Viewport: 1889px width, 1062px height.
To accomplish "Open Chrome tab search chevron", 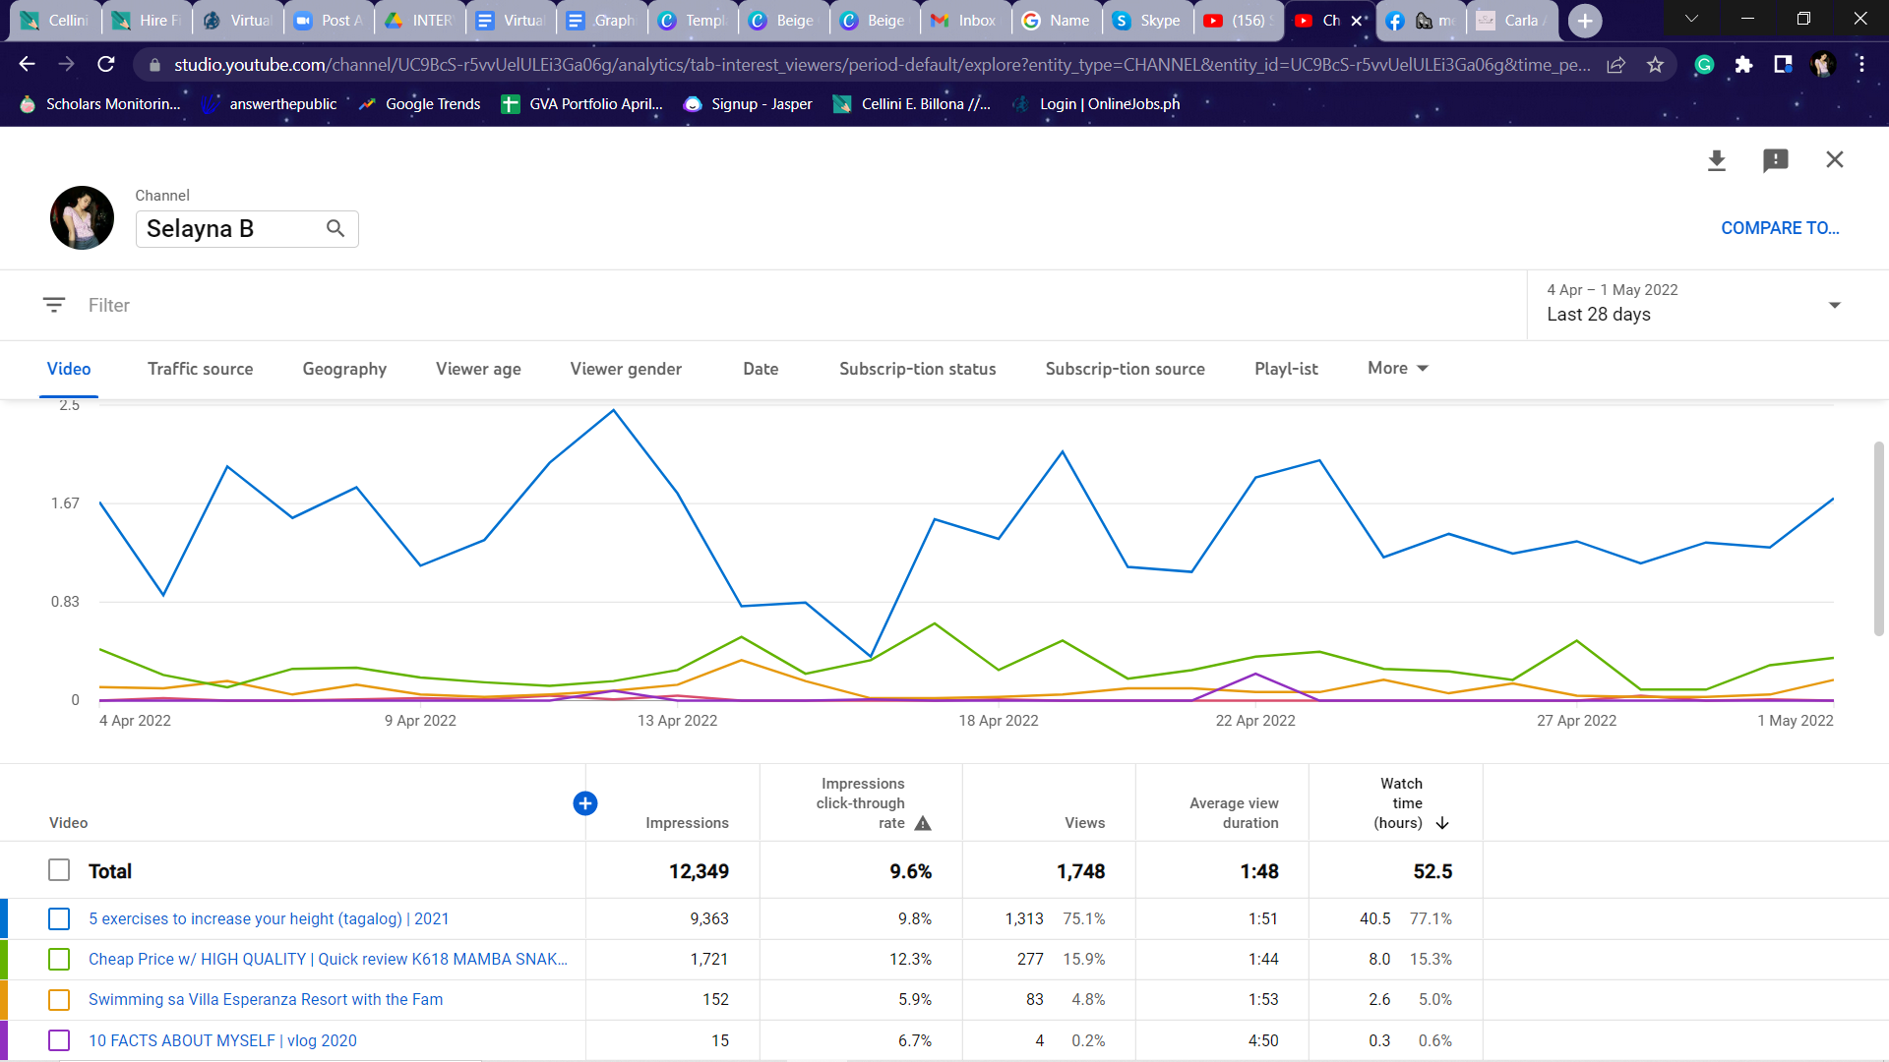I will (x=1691, y=19).
